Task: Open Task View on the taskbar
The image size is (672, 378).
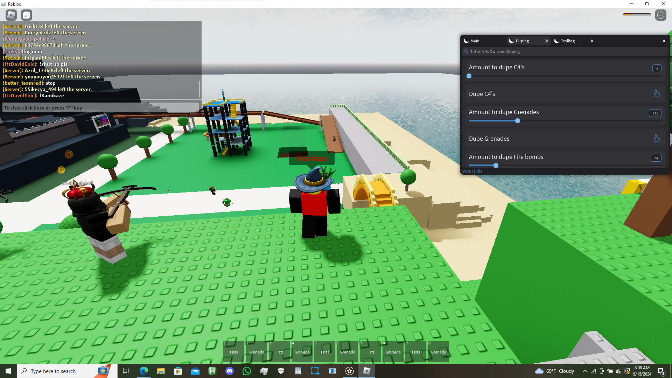Action: (126, 371)
